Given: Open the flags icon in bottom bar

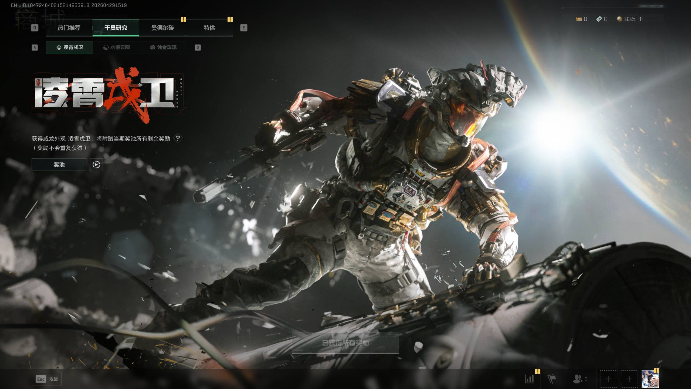Looking at the screenshot, I should pos(552,379).
